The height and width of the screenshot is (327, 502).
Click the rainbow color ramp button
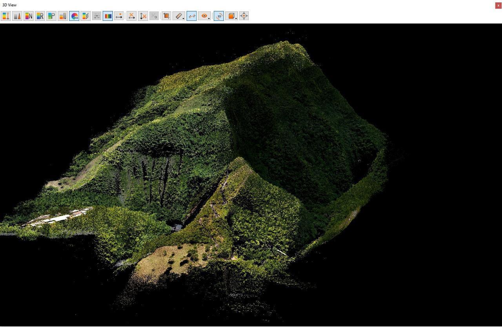[108, 16]
